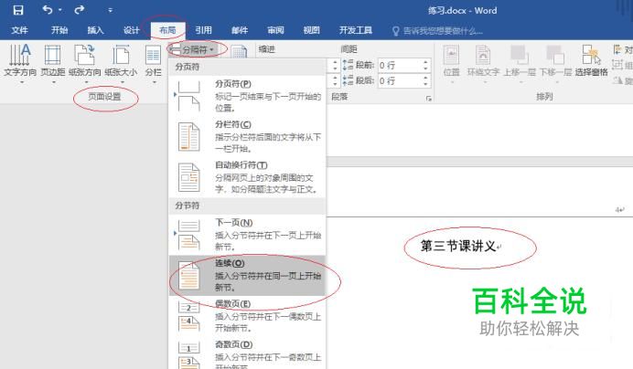Click the Undo arrow icon
633x369 pixels.
pos(48,10)
